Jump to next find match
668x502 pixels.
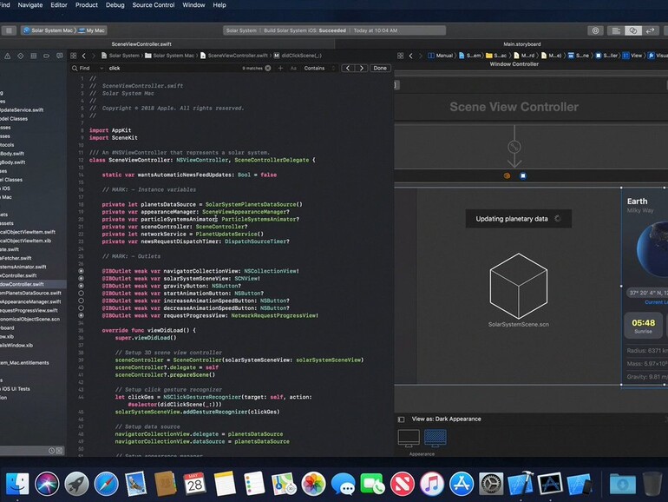361,68
